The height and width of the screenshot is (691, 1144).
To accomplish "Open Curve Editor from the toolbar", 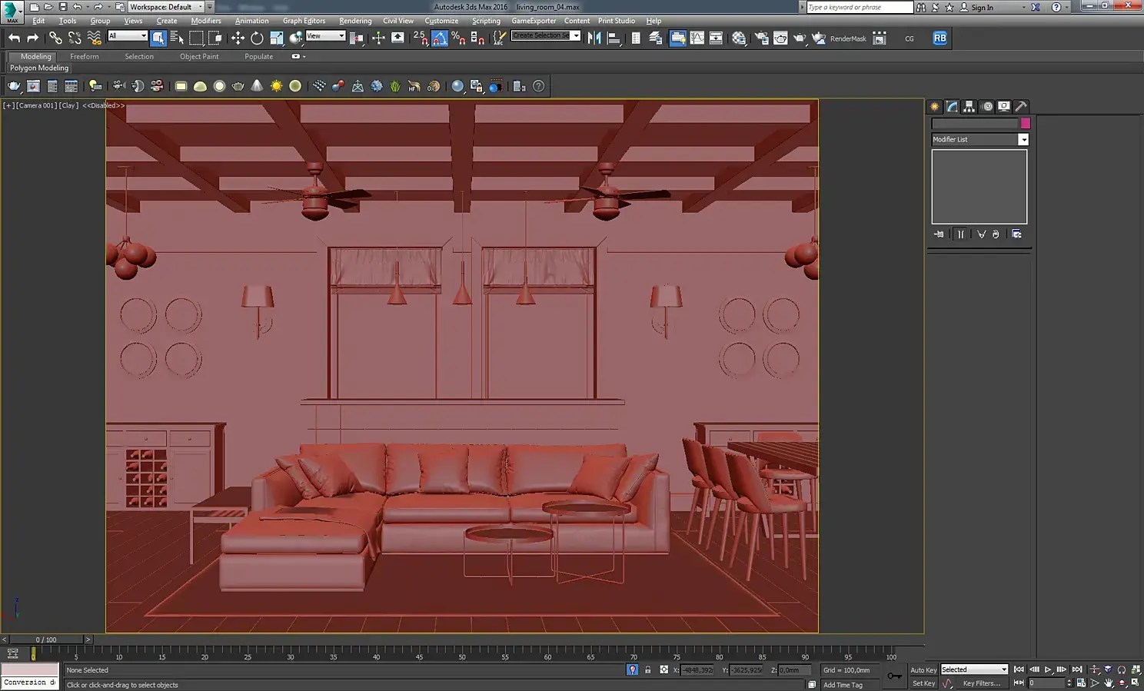I will [x=697, y=38].
